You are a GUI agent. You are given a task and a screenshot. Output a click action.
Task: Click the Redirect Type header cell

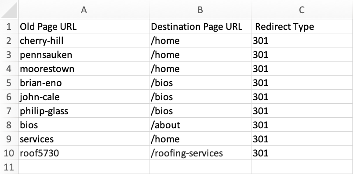coord(302,26)
